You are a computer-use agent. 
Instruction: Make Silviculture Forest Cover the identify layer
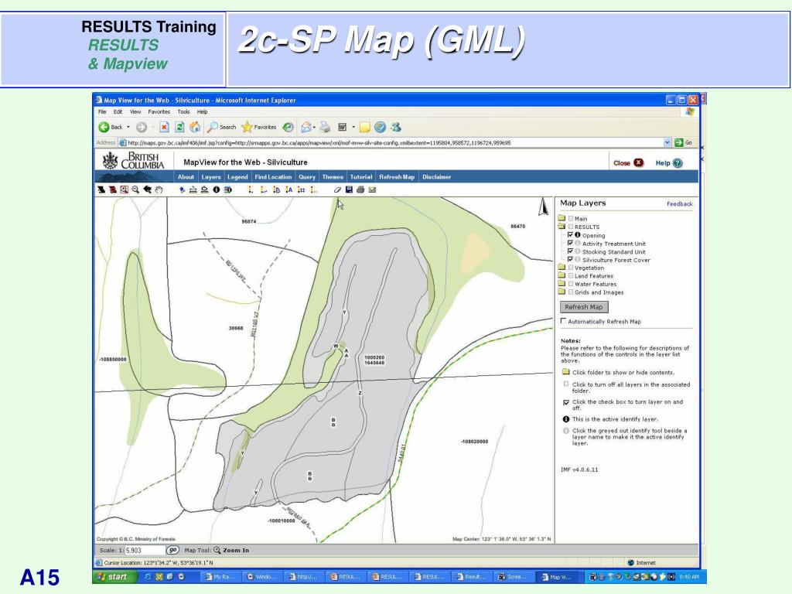tap(578, 260)
